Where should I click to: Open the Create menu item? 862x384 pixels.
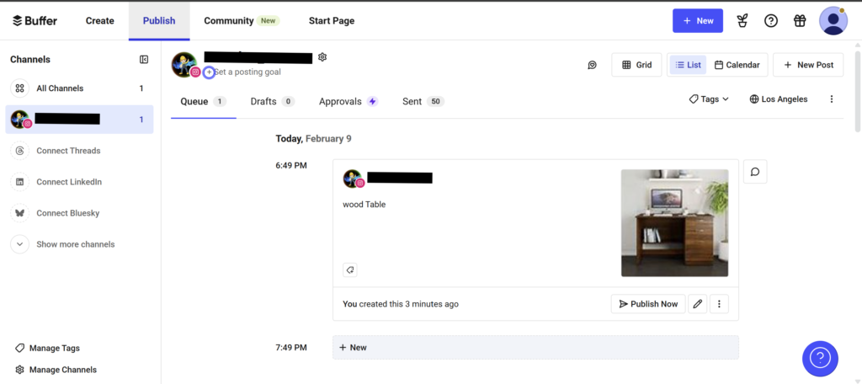coord(99,21)
